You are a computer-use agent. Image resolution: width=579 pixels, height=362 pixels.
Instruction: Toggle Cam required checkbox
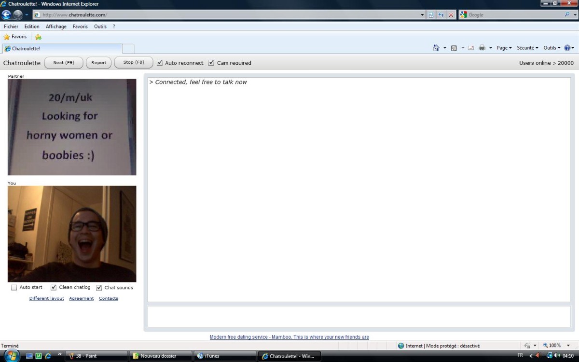[x=211, y=63]
